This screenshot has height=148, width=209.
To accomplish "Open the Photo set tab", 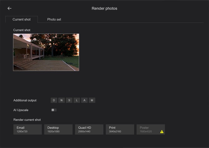I will [x=54, y=19].
